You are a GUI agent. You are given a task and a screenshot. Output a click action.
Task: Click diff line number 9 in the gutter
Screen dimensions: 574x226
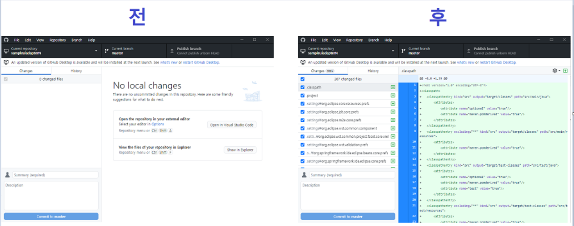[x=415, y=131]
